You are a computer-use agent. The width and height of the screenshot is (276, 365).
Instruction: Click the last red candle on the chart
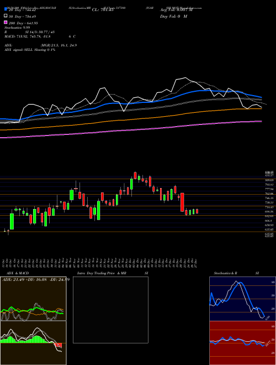(x=197, y=211)
